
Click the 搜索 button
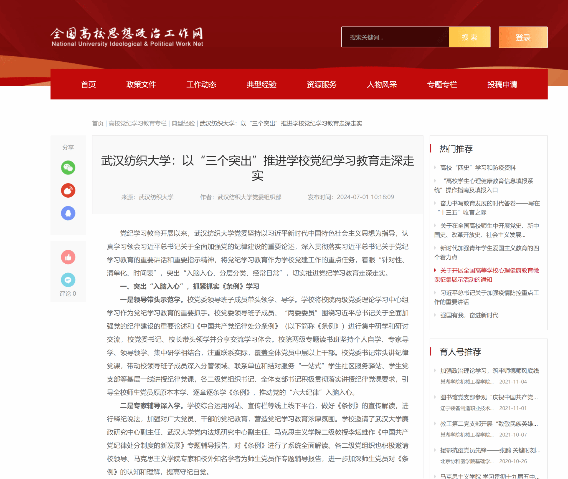tap(470, 37)
